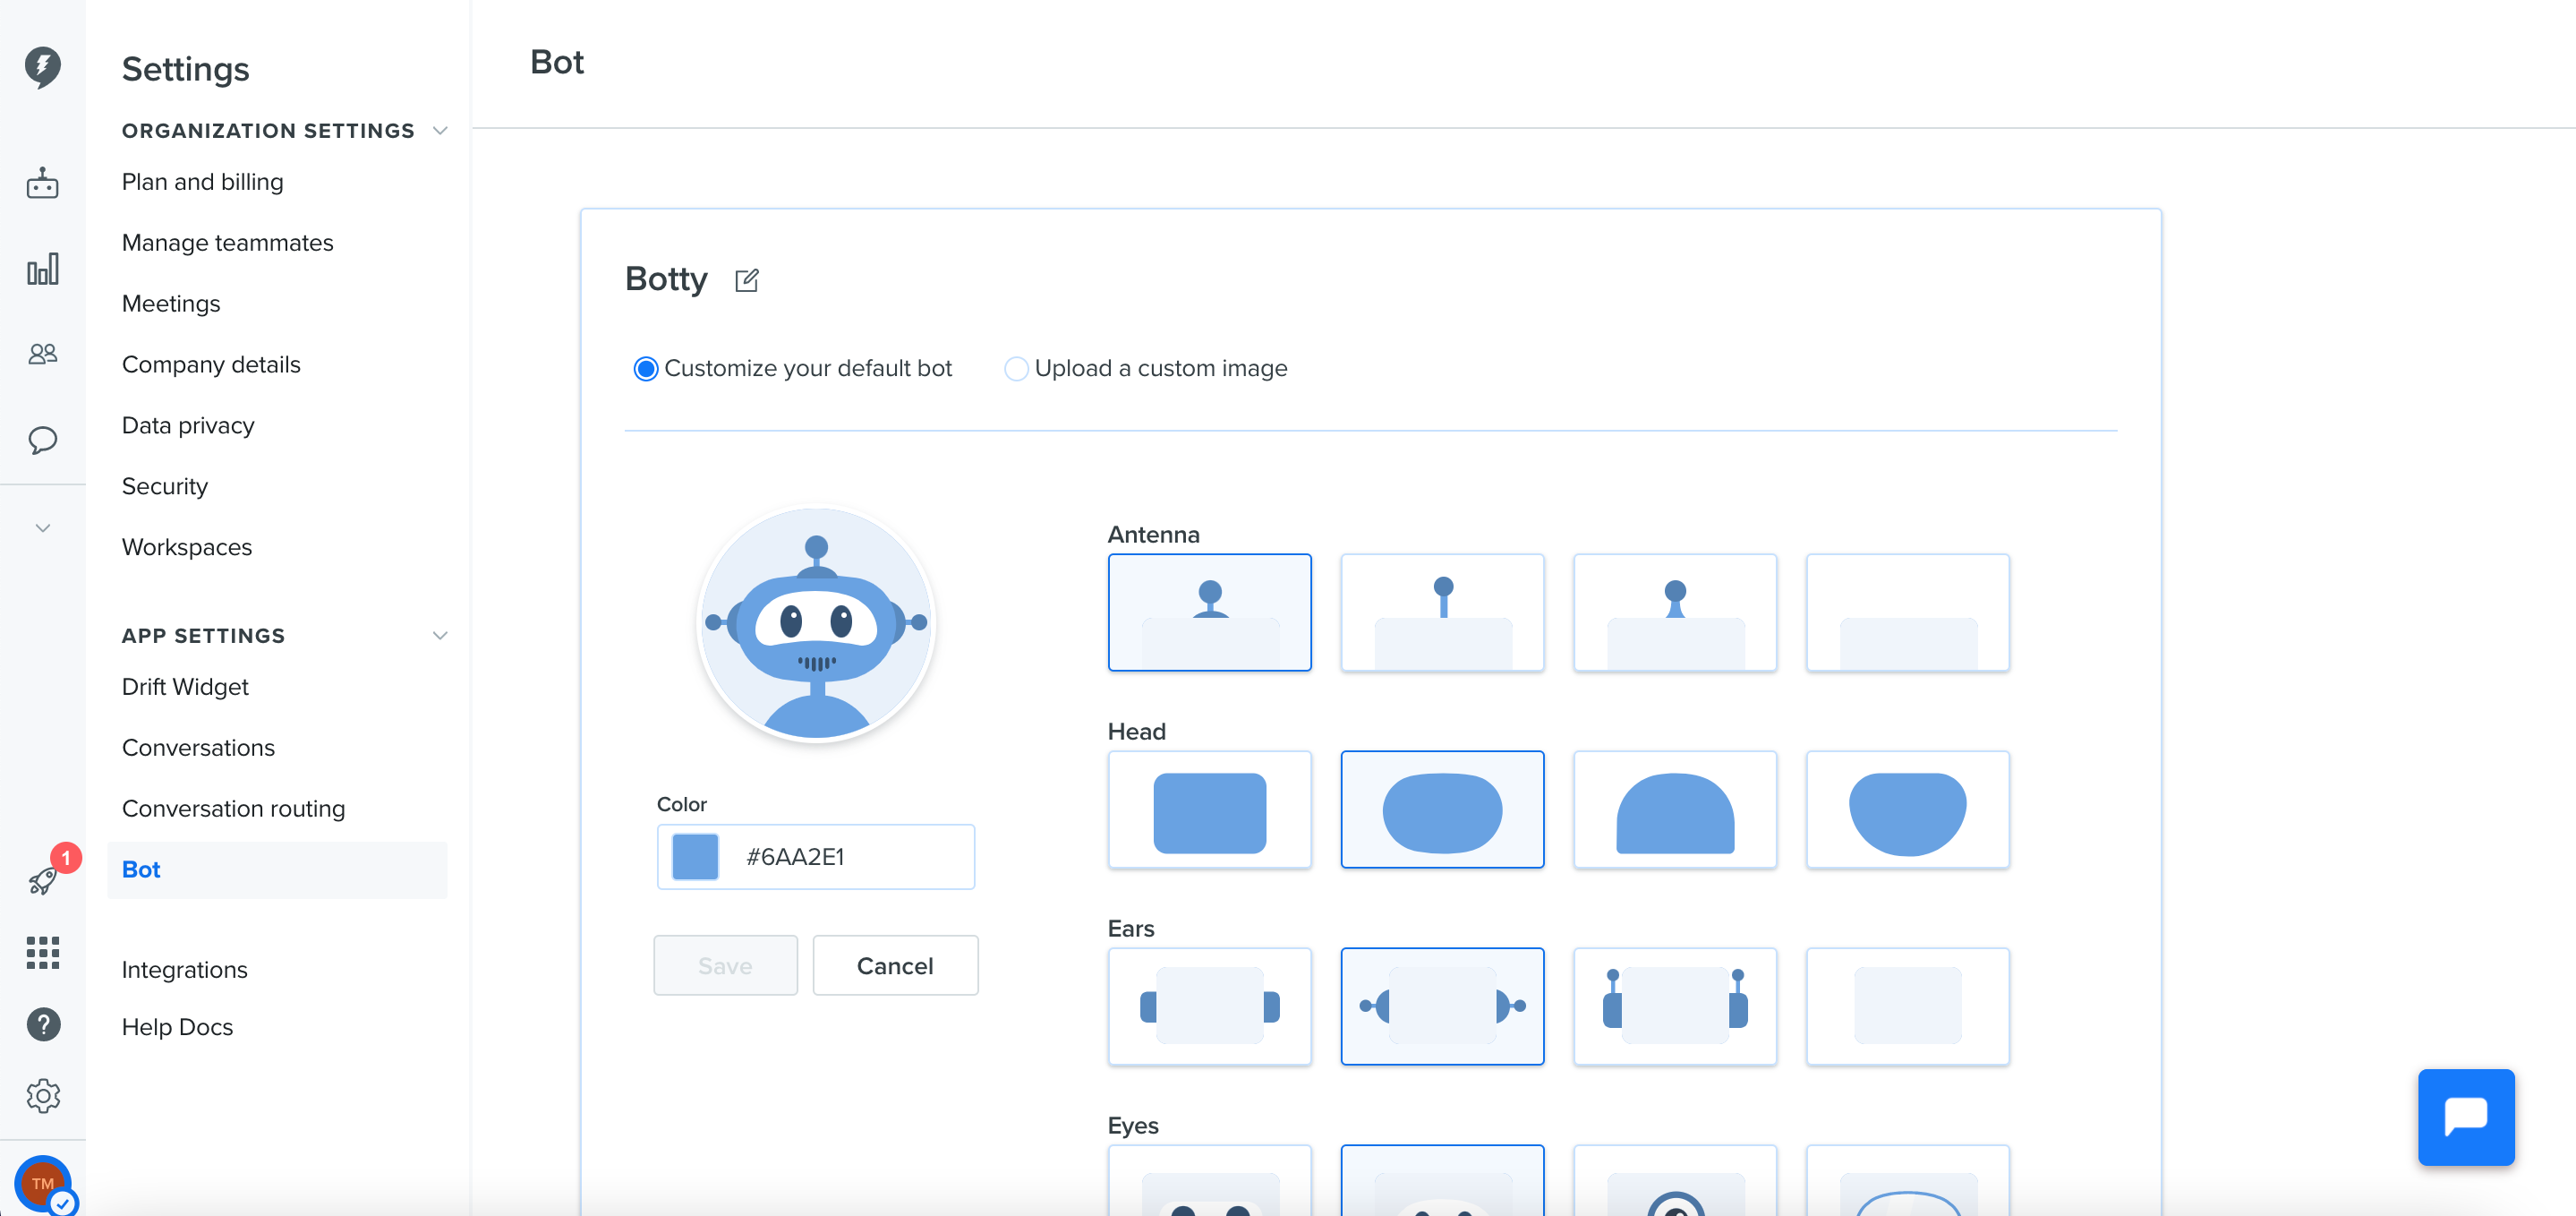Viewport: 2576px width, 1216px height.
Task: Select the tall thin antenna option
Action: coord(1442,612)
